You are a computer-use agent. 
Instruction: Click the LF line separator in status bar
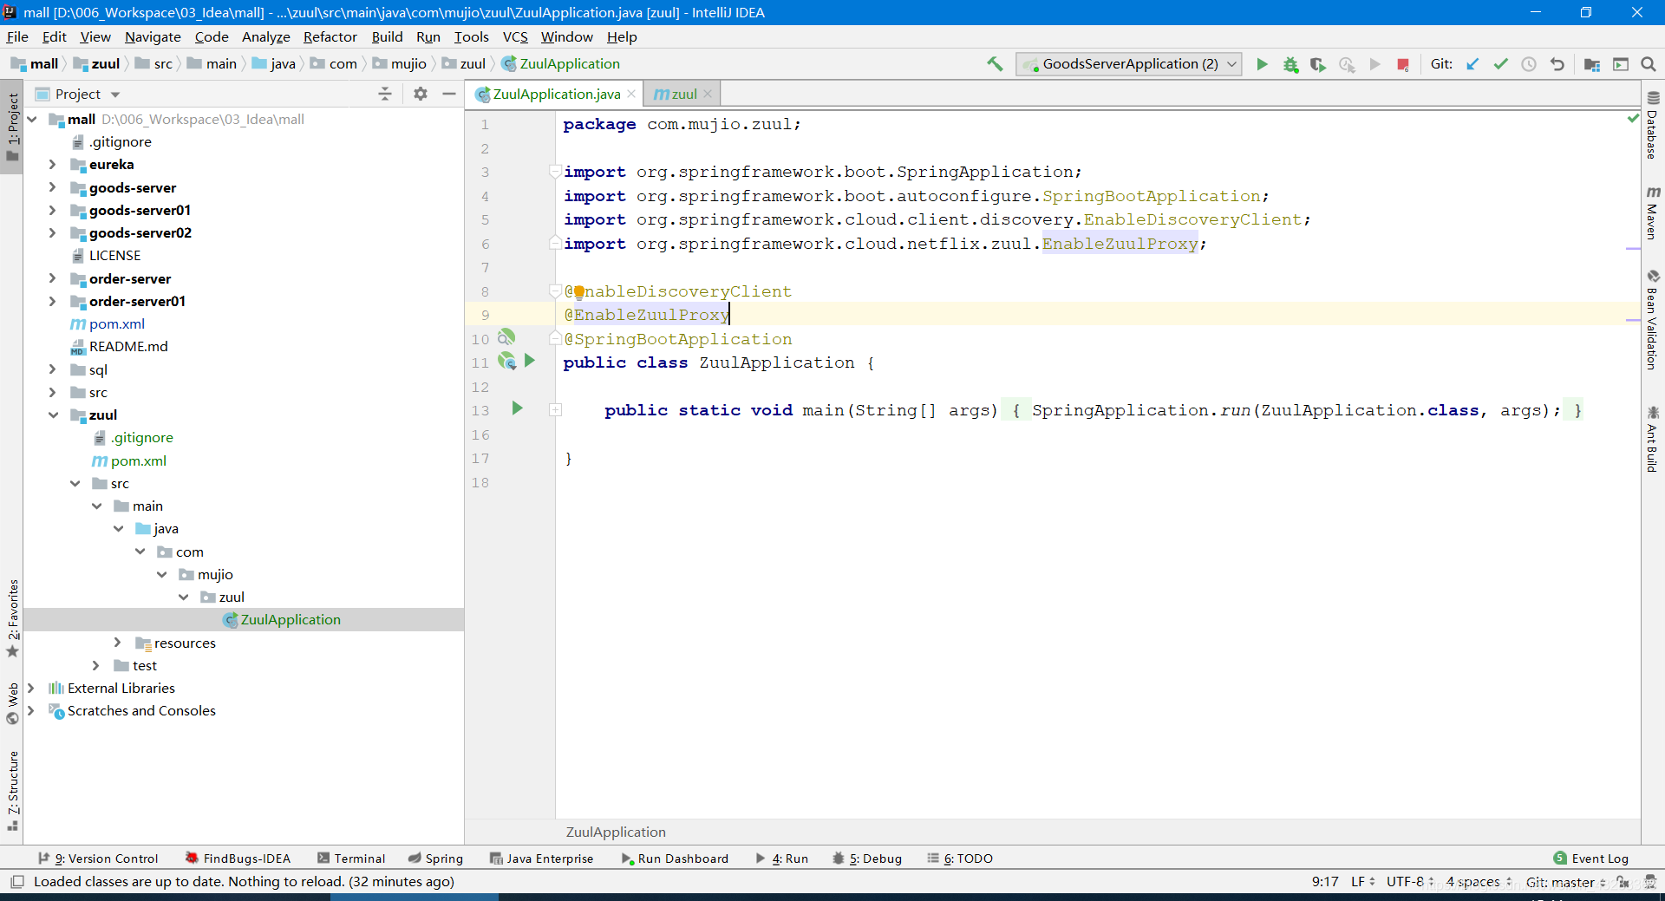click(x=1363, y=882)
